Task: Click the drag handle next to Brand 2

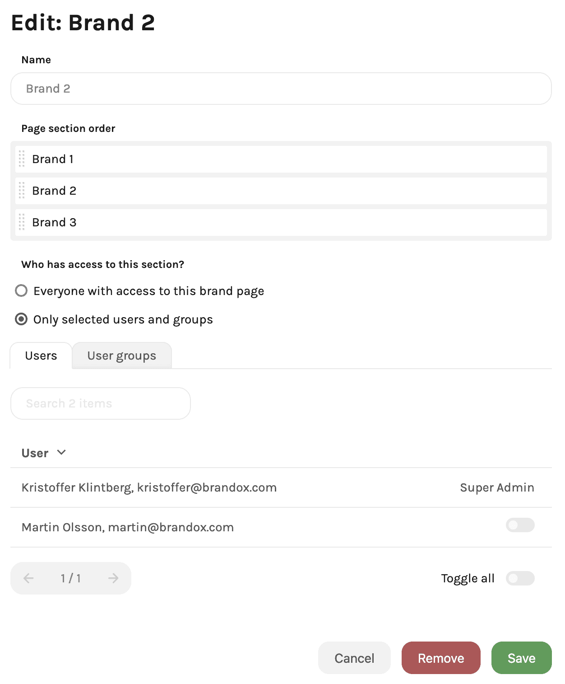Action: [22, 191]
